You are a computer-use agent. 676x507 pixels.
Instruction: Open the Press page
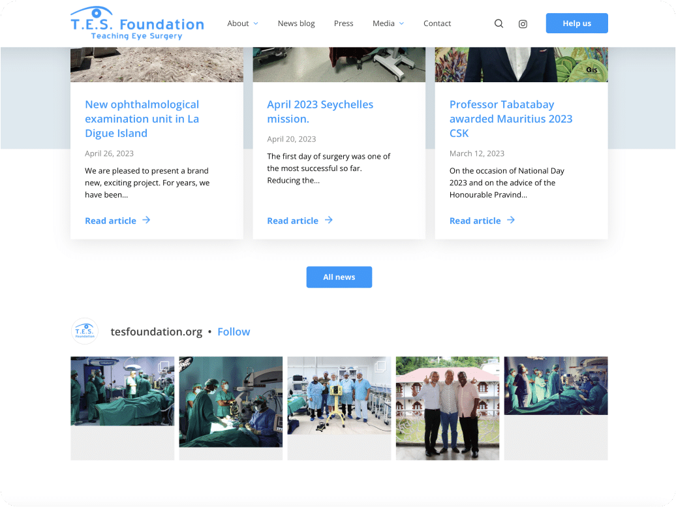344,23
